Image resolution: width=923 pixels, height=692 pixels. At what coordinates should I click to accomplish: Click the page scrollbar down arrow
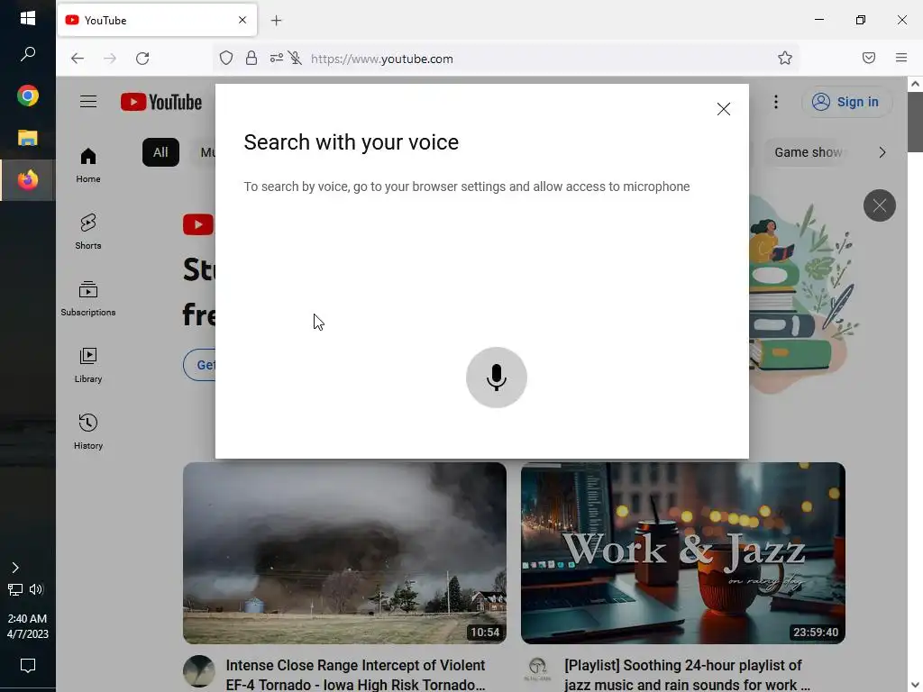pos(916,685)
